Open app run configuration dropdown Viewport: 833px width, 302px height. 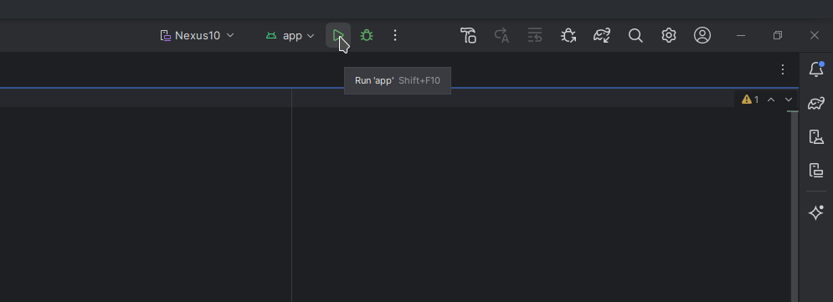[290, 36]
